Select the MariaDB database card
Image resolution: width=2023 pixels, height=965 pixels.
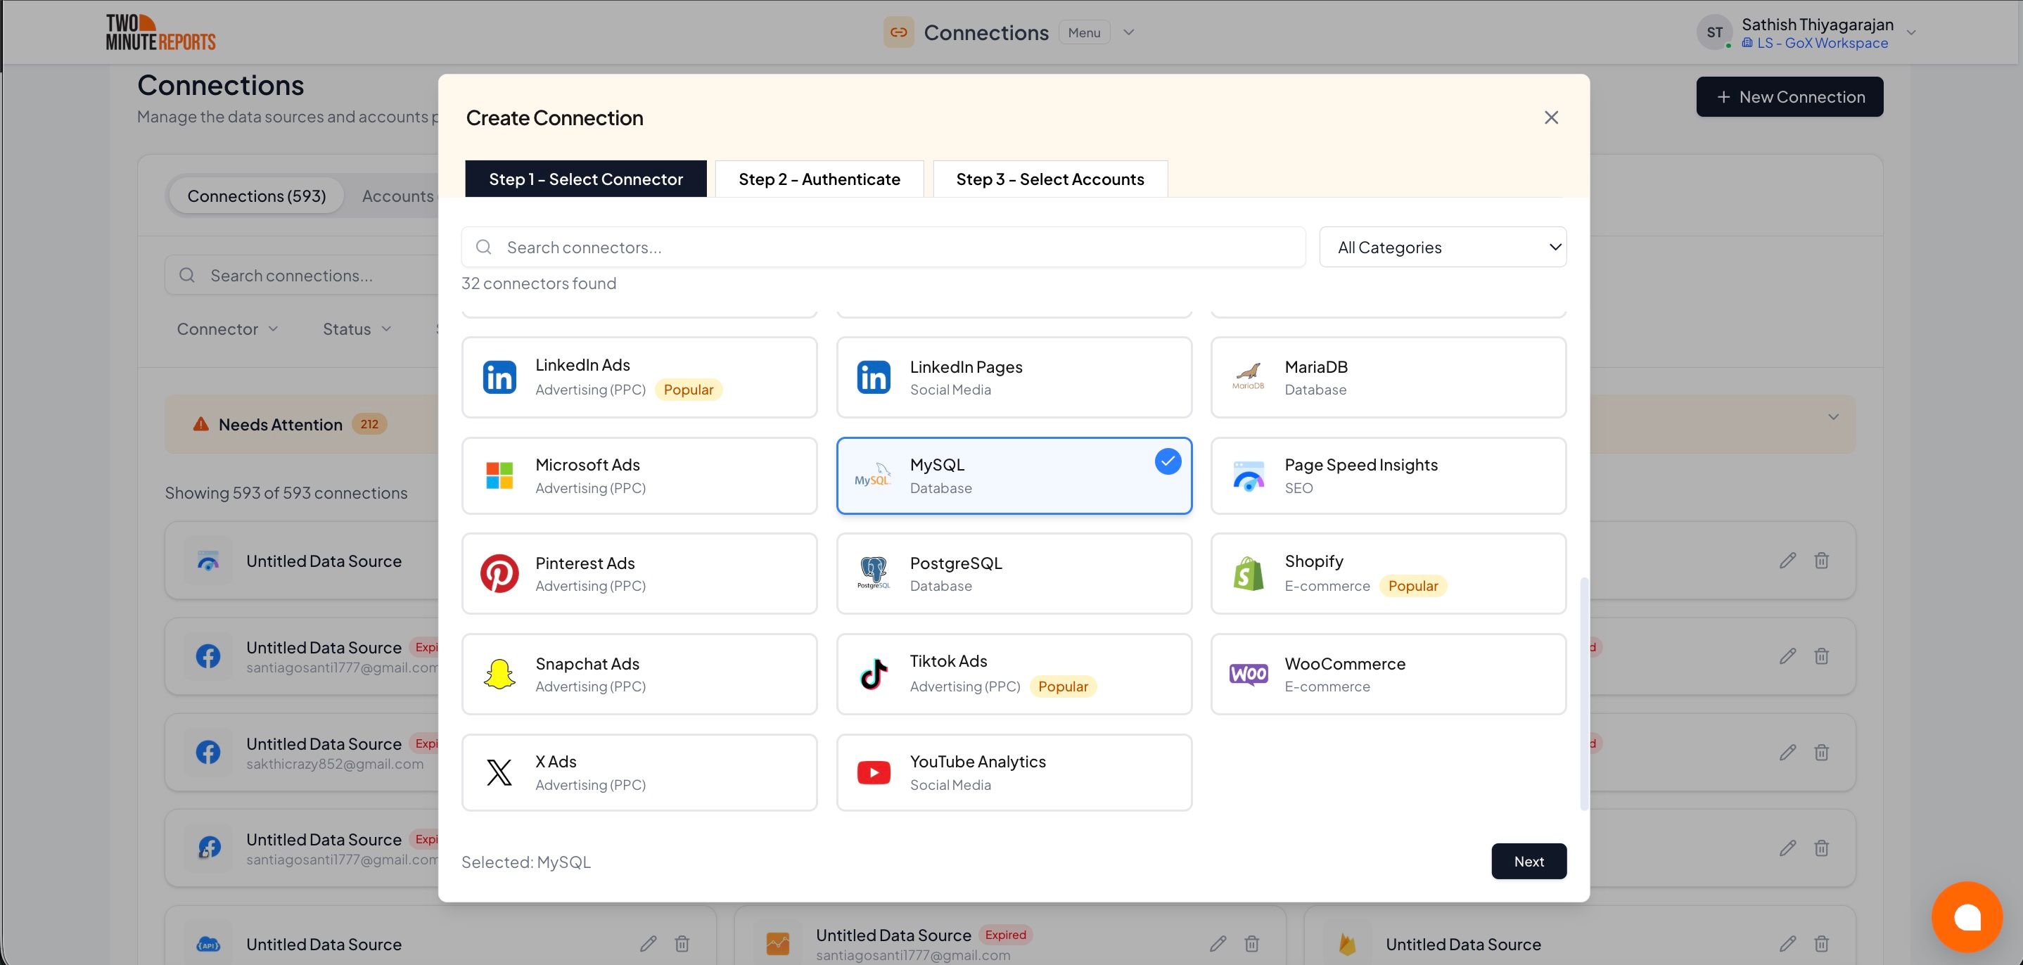point(1388,378)
